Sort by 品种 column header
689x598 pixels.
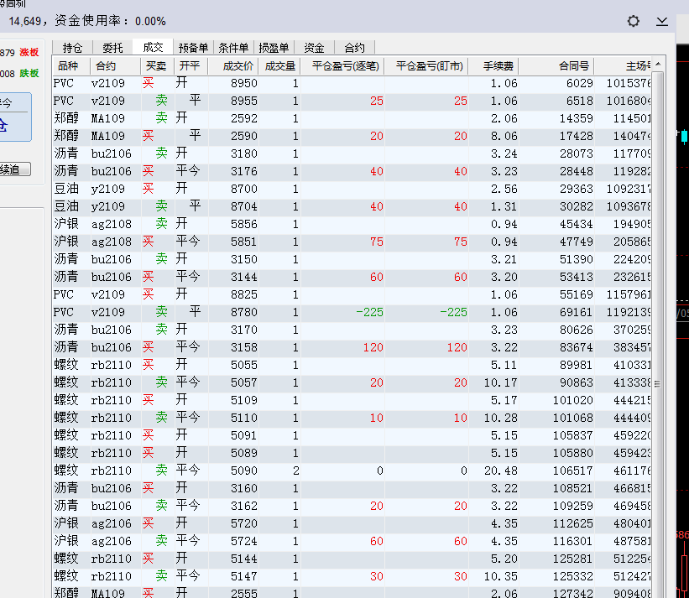coord(71,66)
